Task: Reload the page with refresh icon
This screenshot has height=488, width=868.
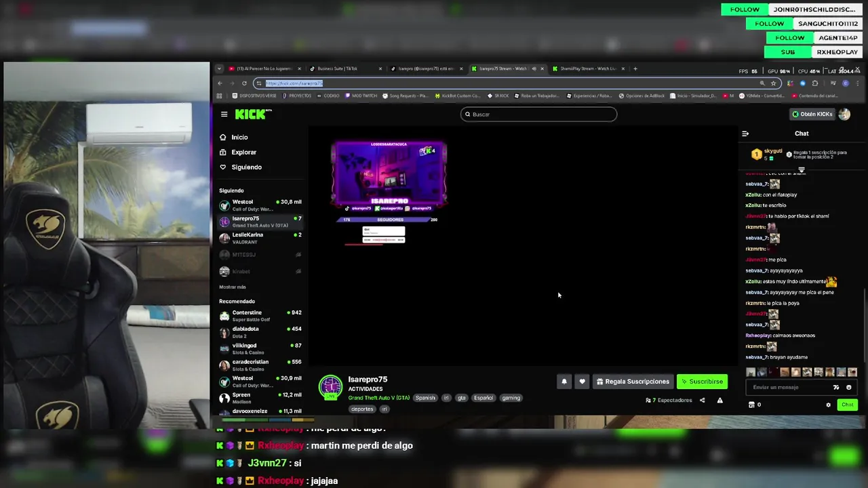Action: 244,83
